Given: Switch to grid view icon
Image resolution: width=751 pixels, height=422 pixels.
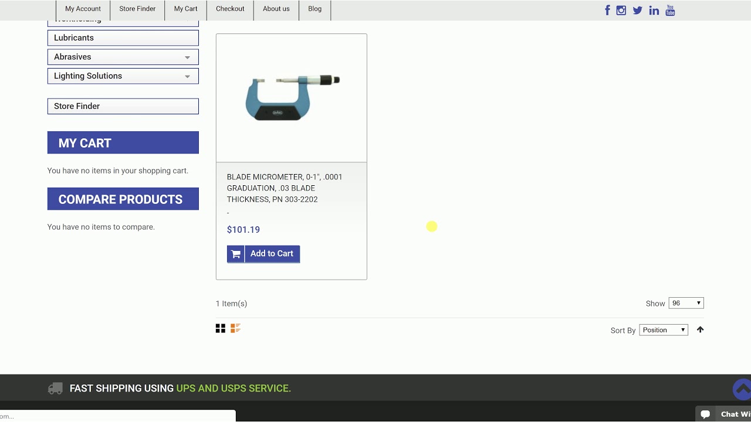Looking at the screenshot, I should (x=221, y=328).
